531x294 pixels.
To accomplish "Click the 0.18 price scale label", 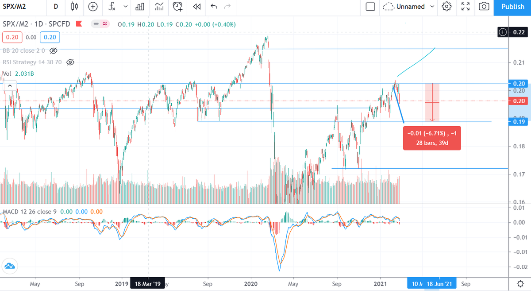I will click(519, 146).
